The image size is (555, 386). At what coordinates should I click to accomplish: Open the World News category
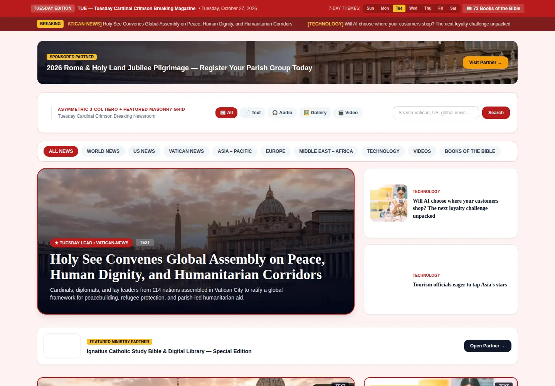click(x=103, y=151)
